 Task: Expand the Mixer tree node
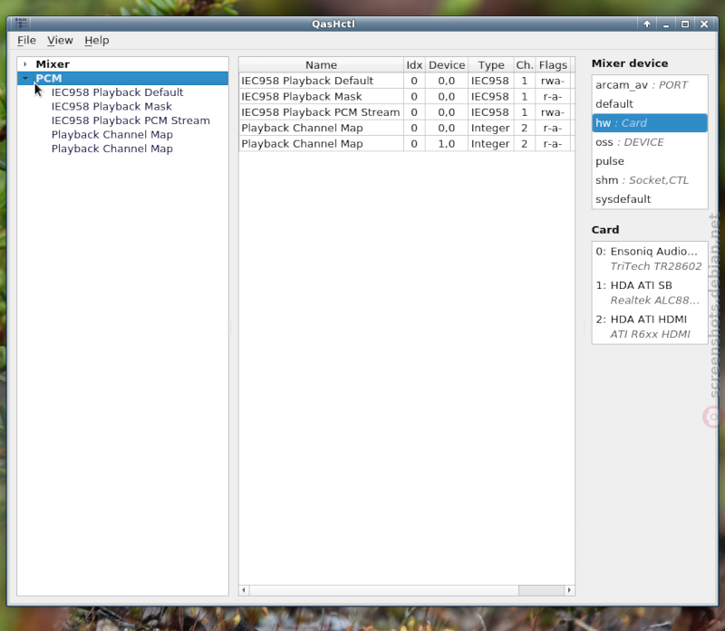pos(25,64)
